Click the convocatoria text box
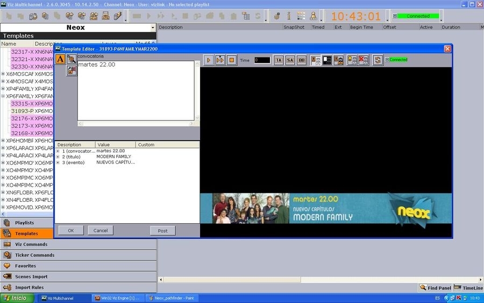The height and width of the screenshot is (303, 484). (x=136, y=90)
